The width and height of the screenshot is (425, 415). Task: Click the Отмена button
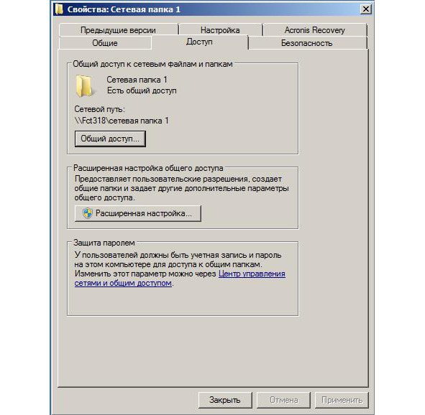tap(283, 400)
